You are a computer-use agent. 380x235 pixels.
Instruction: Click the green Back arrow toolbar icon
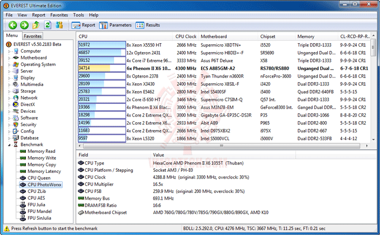[x=13, y=25]
